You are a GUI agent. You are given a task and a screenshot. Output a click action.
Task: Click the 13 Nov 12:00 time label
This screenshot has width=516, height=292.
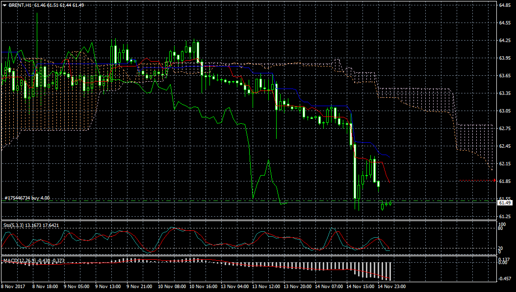pos(265,286)
